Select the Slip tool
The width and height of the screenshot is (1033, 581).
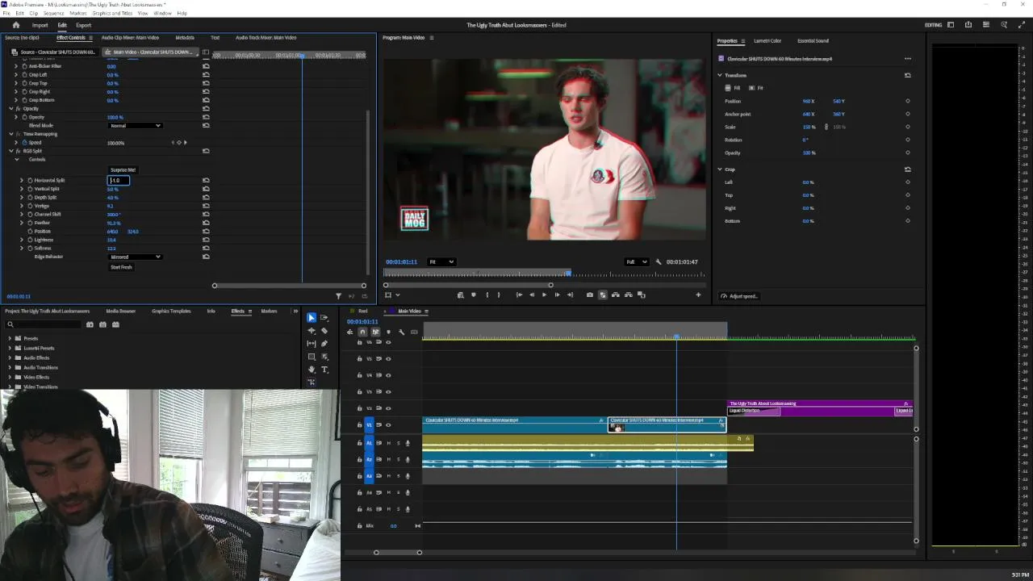[312, 344]
